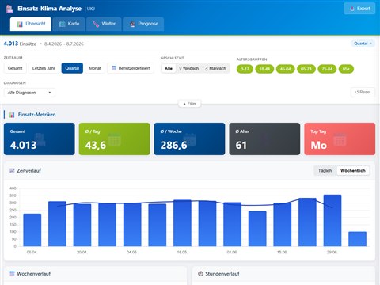Click calendar icon on Ø / Woche card
Viewport: 380px width, 285px height.
189,139
